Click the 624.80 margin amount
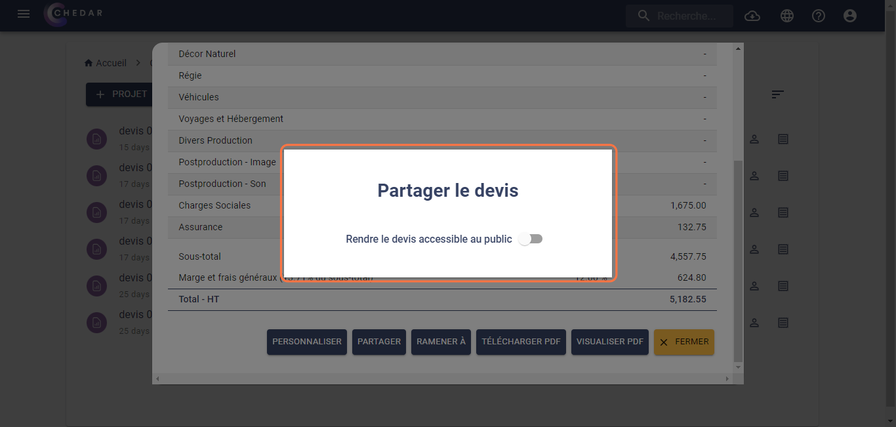Image resolution: width=896 pixels, height=427 pixels. [x=692, y=278]
